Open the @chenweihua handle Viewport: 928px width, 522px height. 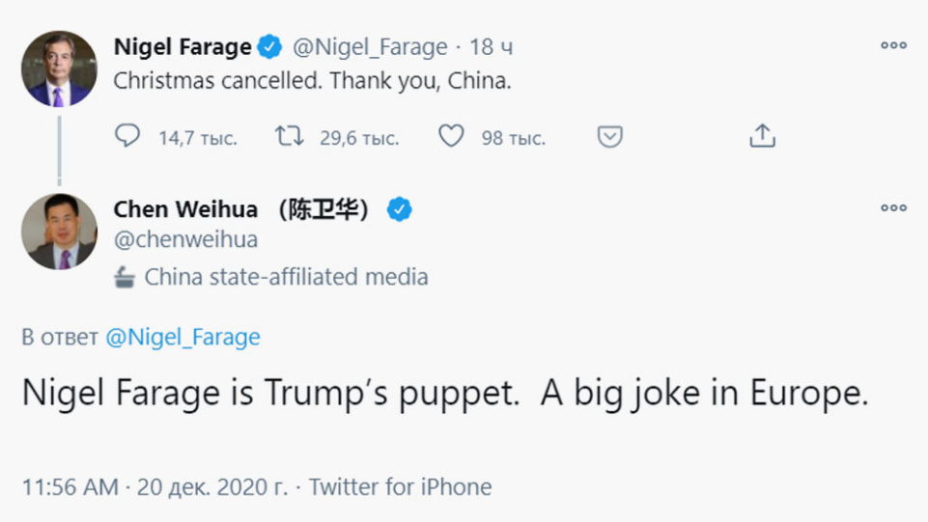click(185, 239)
